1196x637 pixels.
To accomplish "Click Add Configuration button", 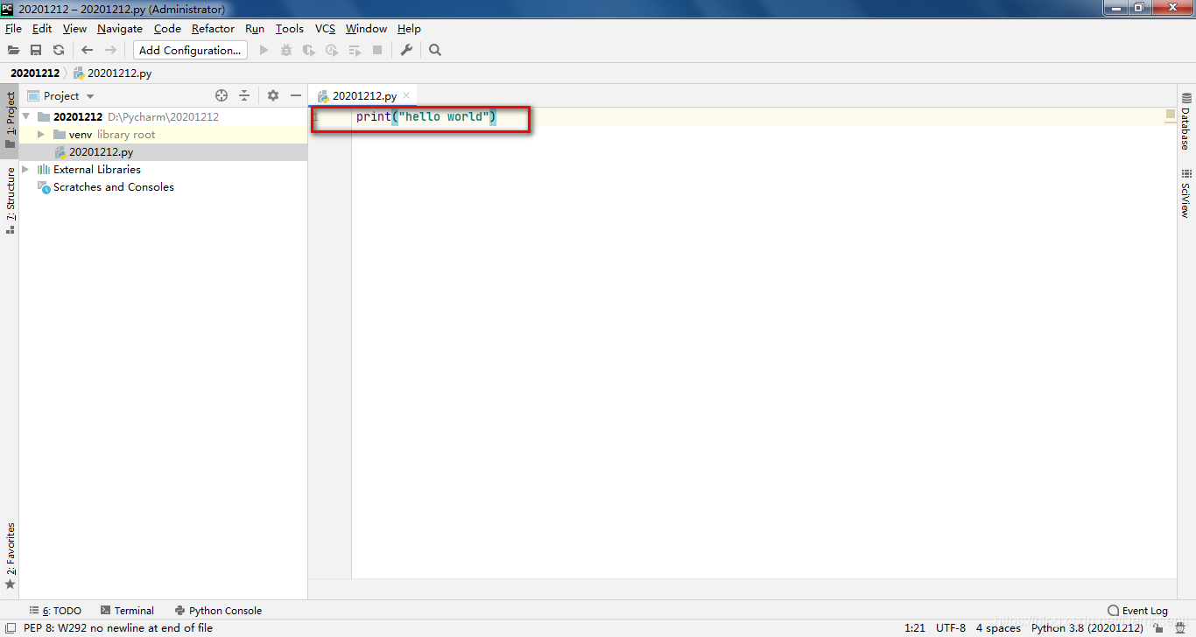I will [190, 51].
